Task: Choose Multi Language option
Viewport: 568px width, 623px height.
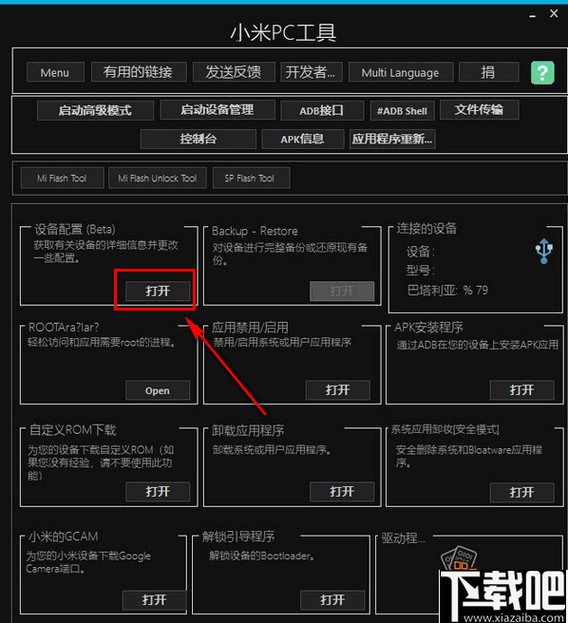Action: click(x=401, y=72)
